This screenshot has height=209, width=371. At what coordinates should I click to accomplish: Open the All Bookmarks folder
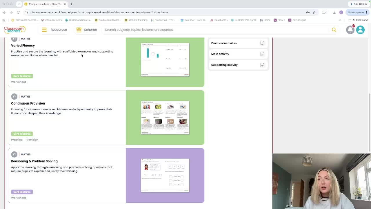point(358,20)
